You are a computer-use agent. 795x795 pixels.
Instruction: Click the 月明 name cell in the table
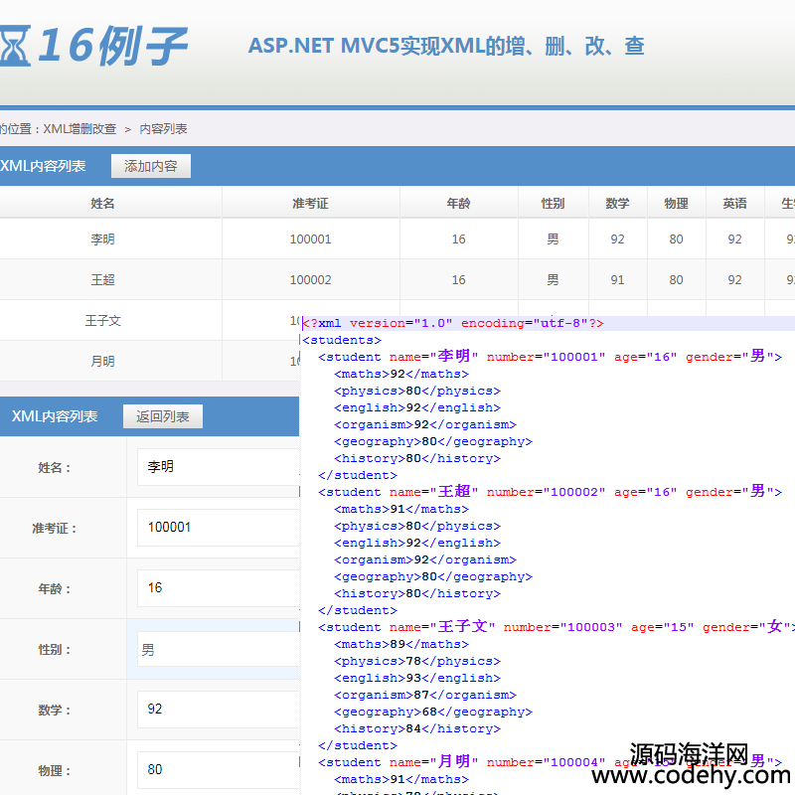coord(102,361)
